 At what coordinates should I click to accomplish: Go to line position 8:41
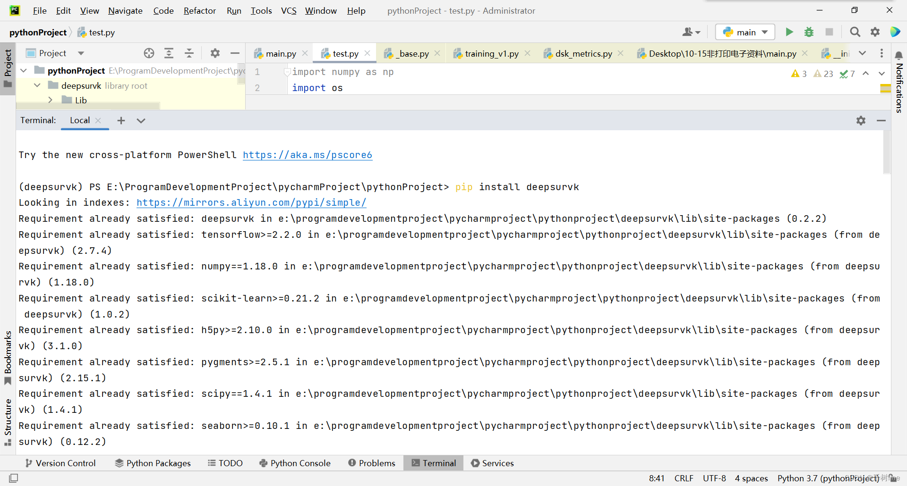pos(657,478)
